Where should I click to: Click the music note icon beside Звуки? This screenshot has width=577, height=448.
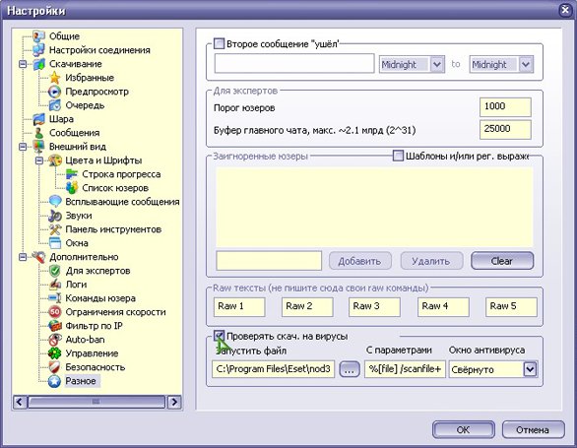(55, 216)
